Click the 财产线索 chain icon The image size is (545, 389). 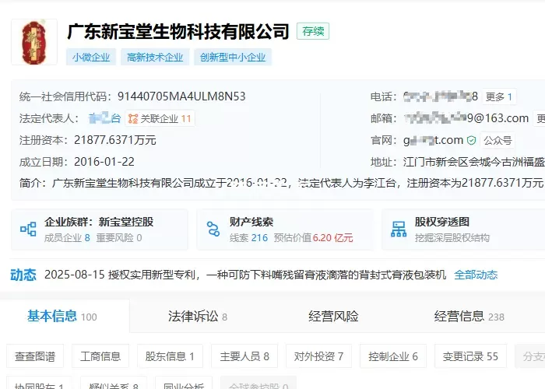tap(213, 230)
